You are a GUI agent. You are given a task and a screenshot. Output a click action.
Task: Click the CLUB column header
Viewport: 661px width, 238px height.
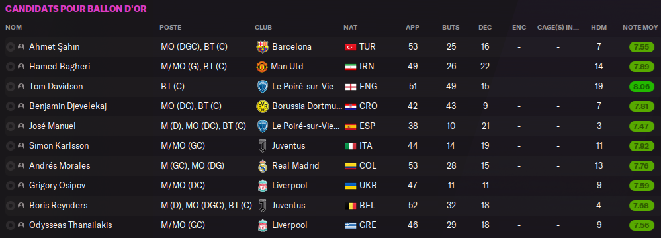pyautogui.click(x=263, y=27)
